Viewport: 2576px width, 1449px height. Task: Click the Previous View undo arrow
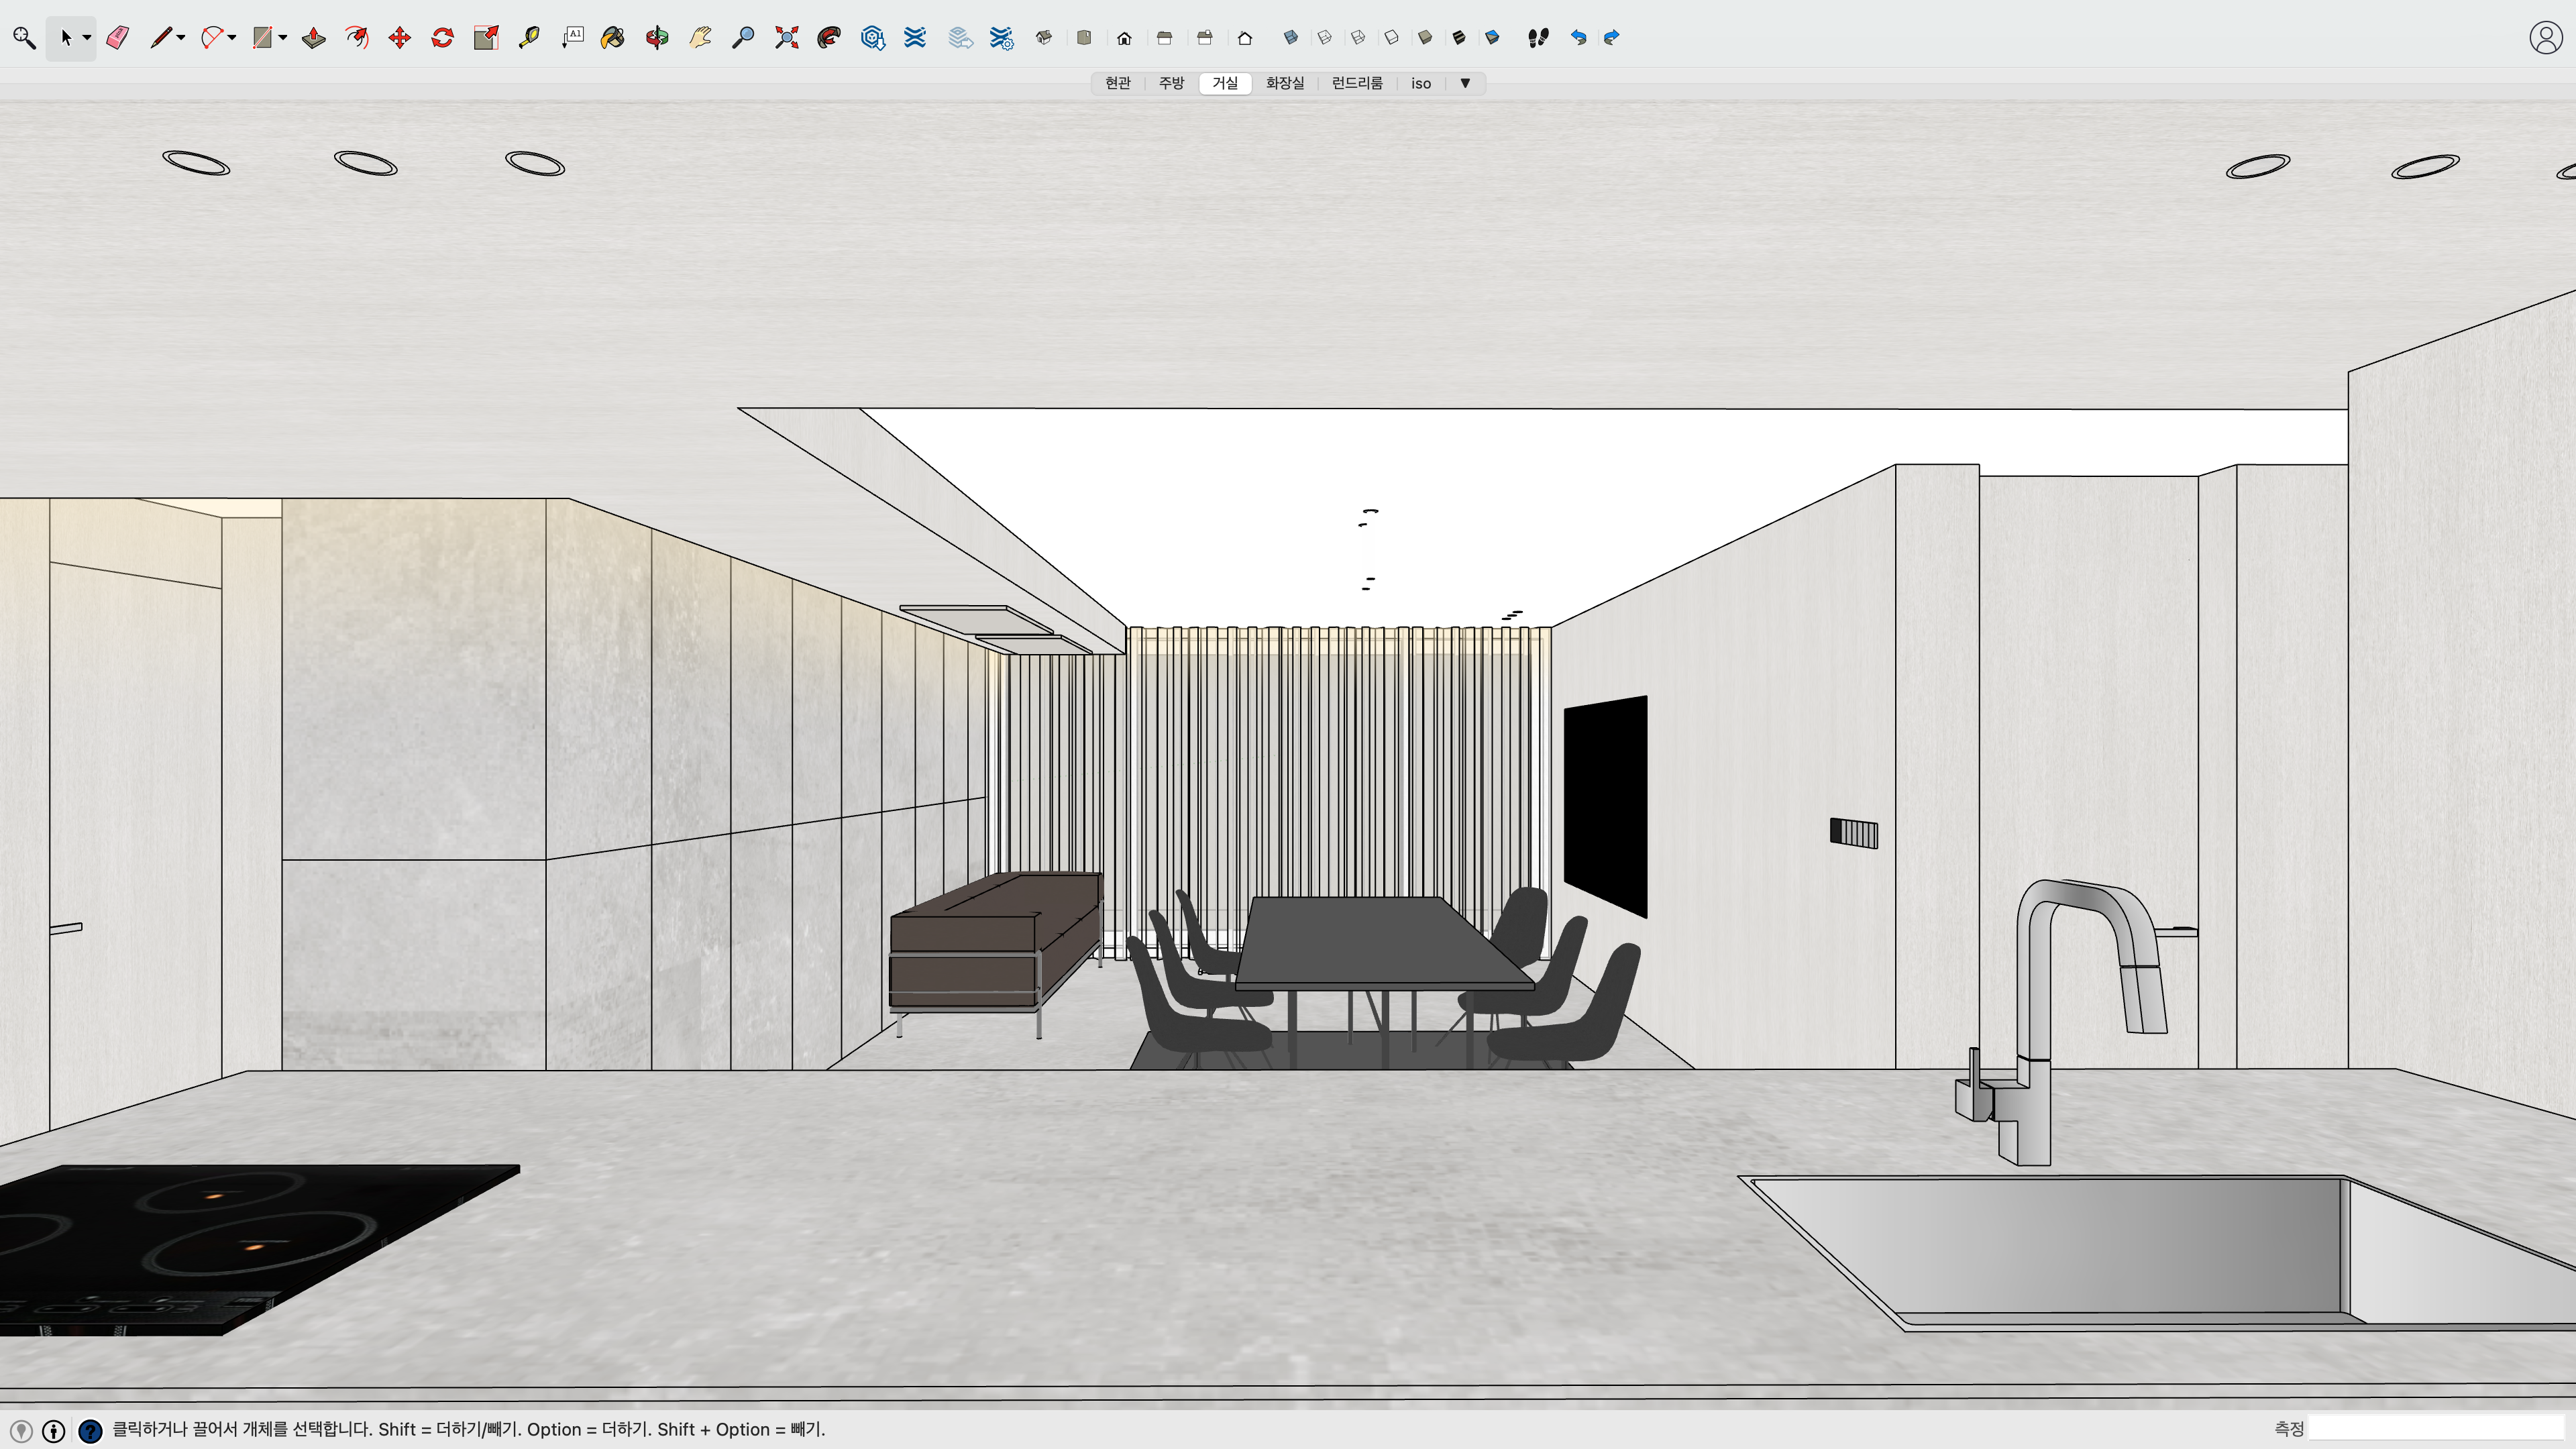coord(1578,38)
